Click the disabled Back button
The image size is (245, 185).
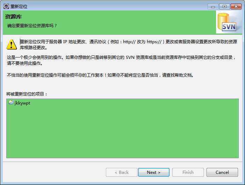[x=122, y=172]
